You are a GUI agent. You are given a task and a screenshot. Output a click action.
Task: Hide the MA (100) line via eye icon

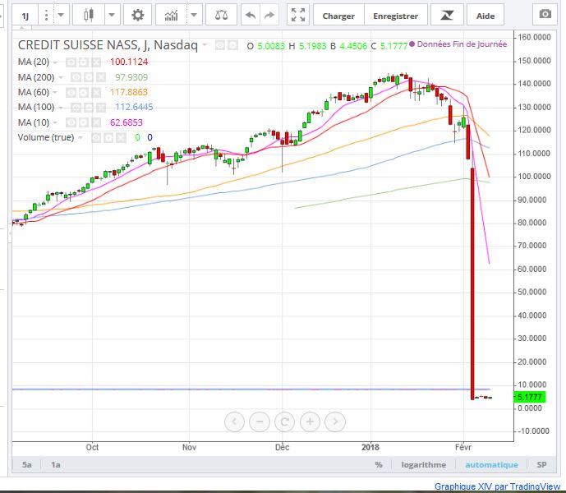pos(76,108)
